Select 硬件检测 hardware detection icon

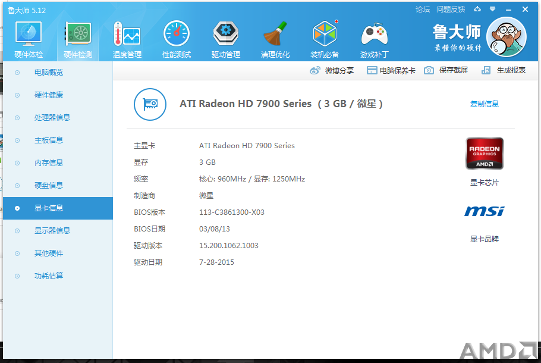click(78, 34)
